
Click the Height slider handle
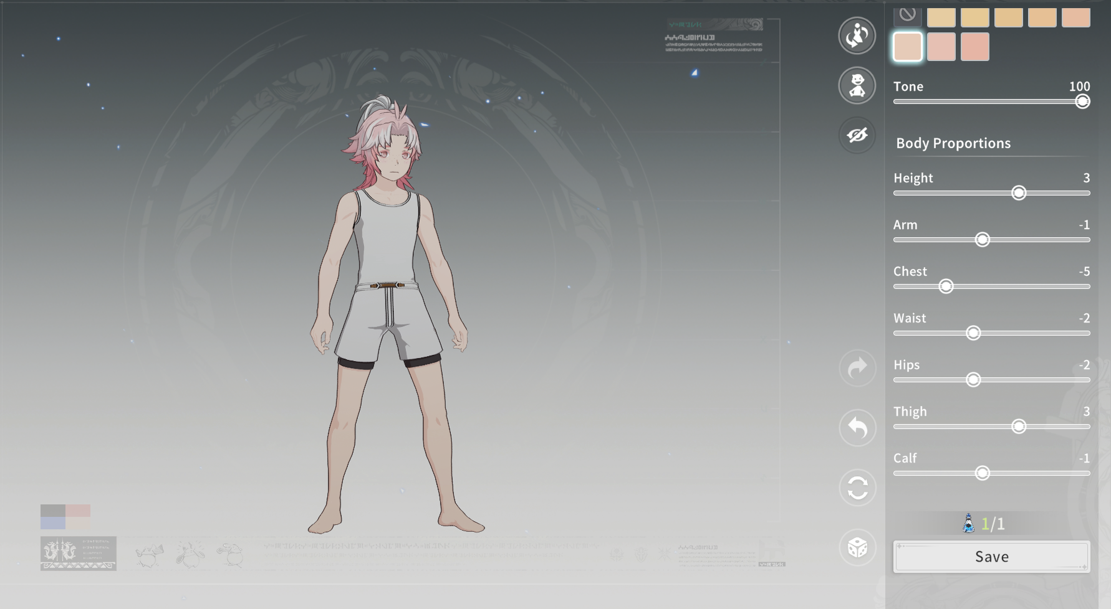[x=1019, y=193]
